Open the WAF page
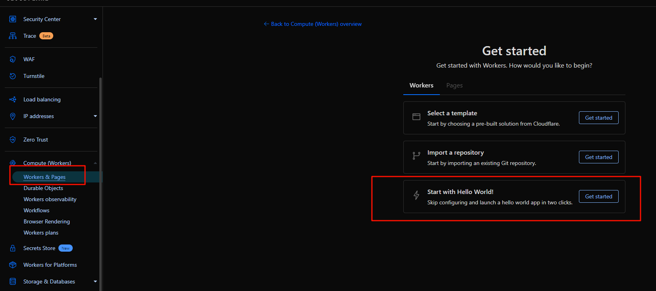 click(x=29, y=59)
